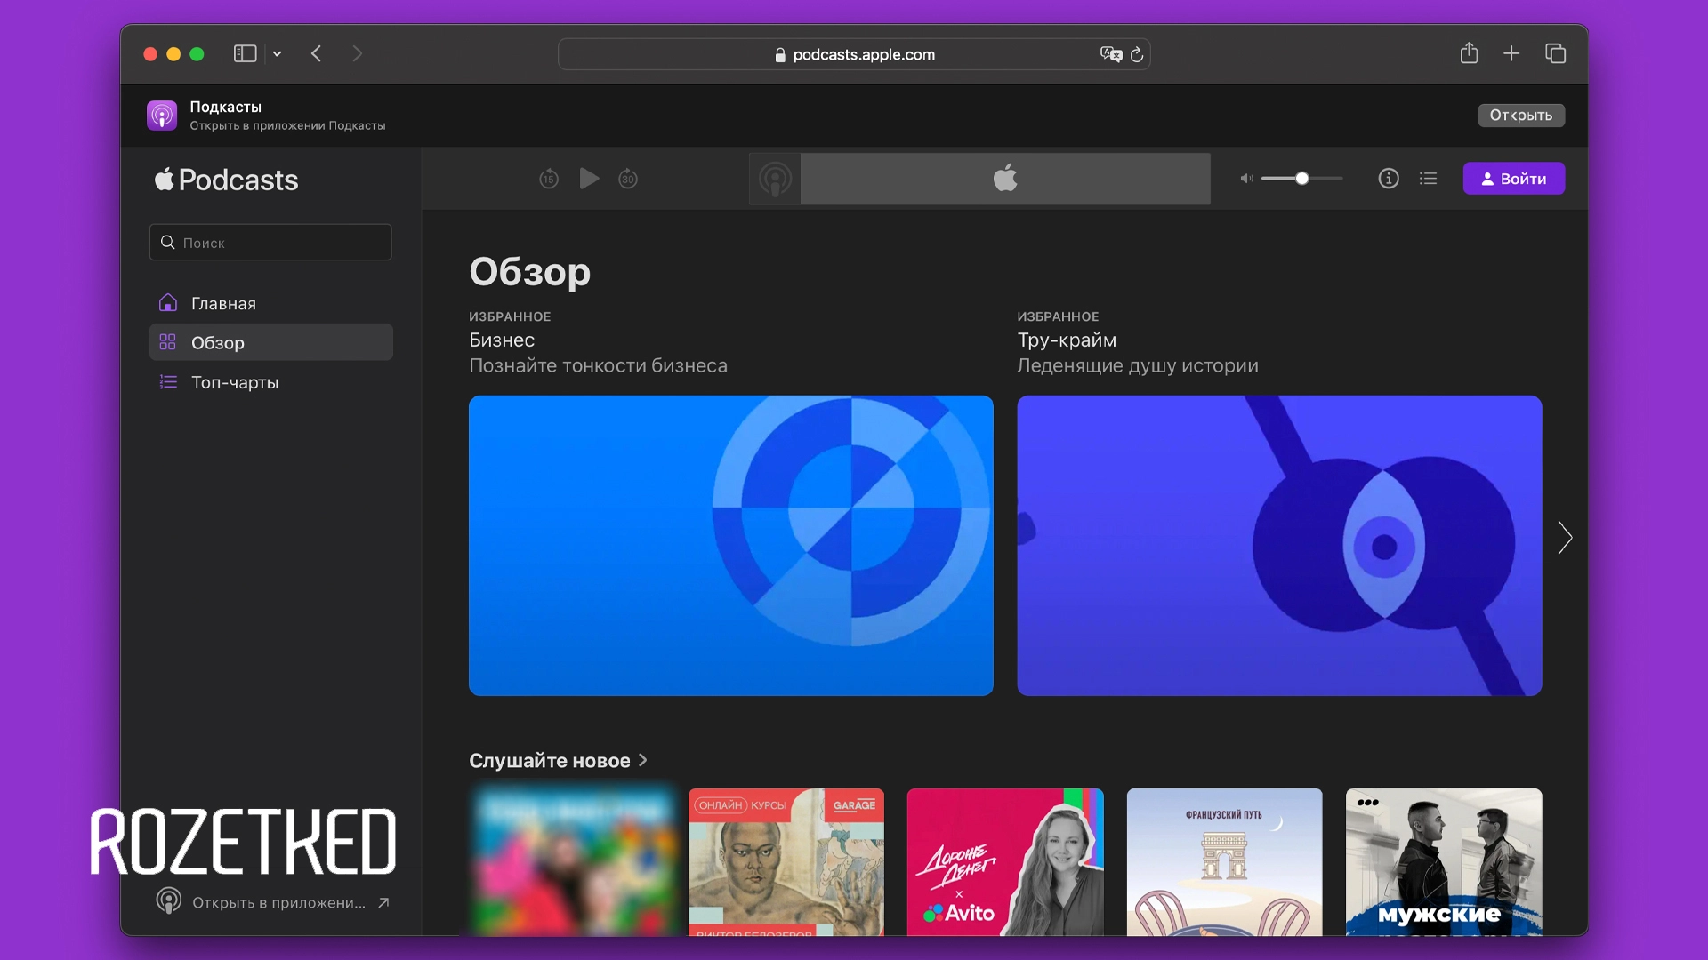
Task: Open the Garage online courses podcast cover
Action: point(786,862)
